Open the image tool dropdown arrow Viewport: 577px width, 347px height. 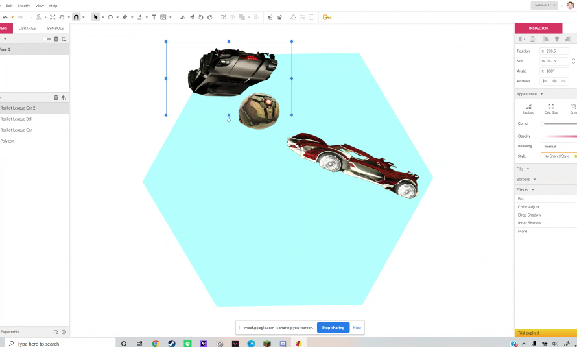click(170, 18)
